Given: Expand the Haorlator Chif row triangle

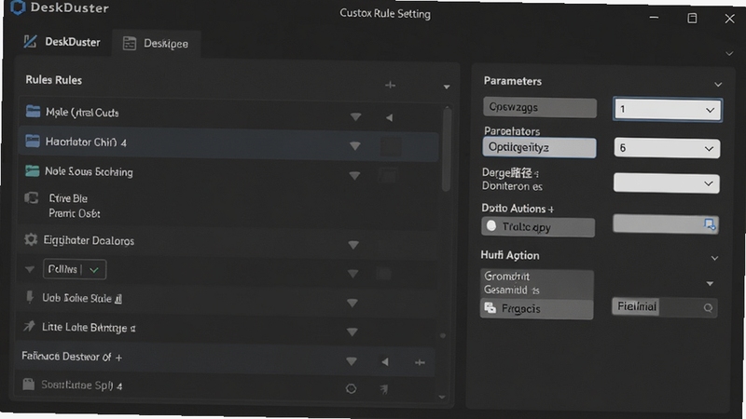Looking at the screenshot, I should pos(355,146).
